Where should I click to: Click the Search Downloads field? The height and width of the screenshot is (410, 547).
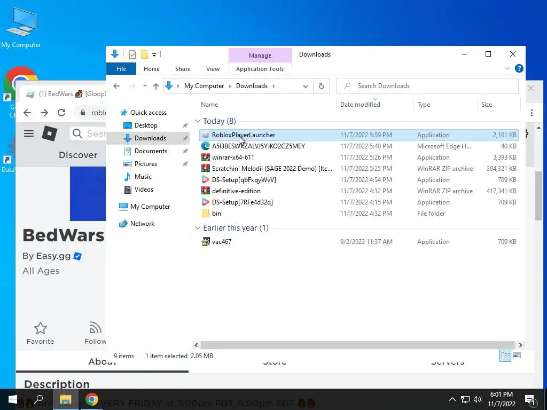click(427, 86)
